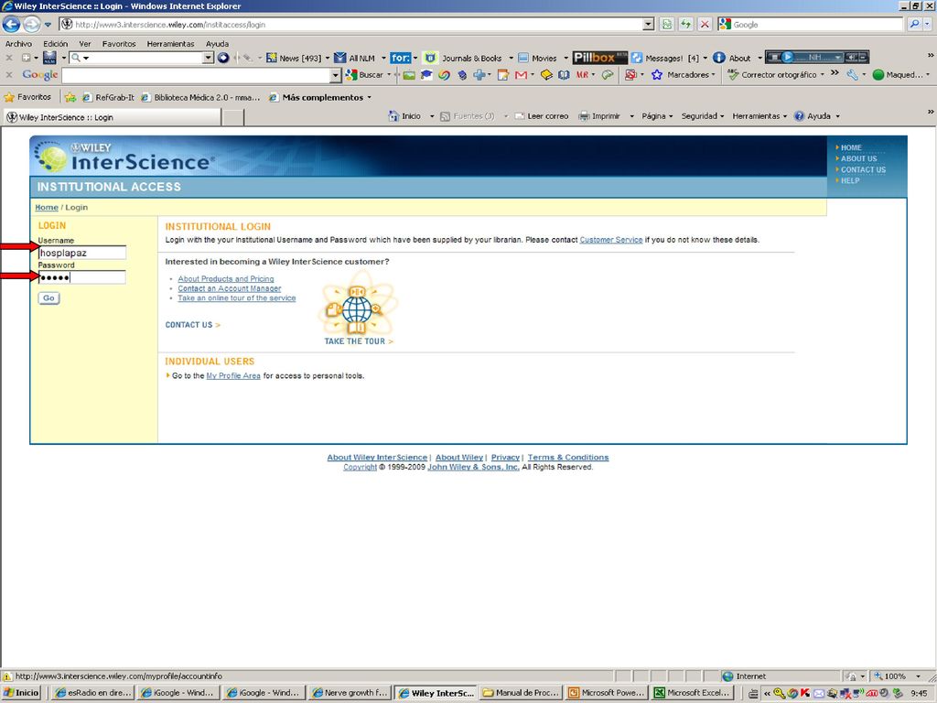
Task: Open the NLM toolbar search box dropdown
Action: [208, 58]
